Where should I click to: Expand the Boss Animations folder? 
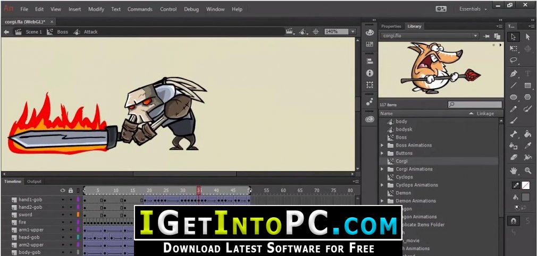(382, 146)
